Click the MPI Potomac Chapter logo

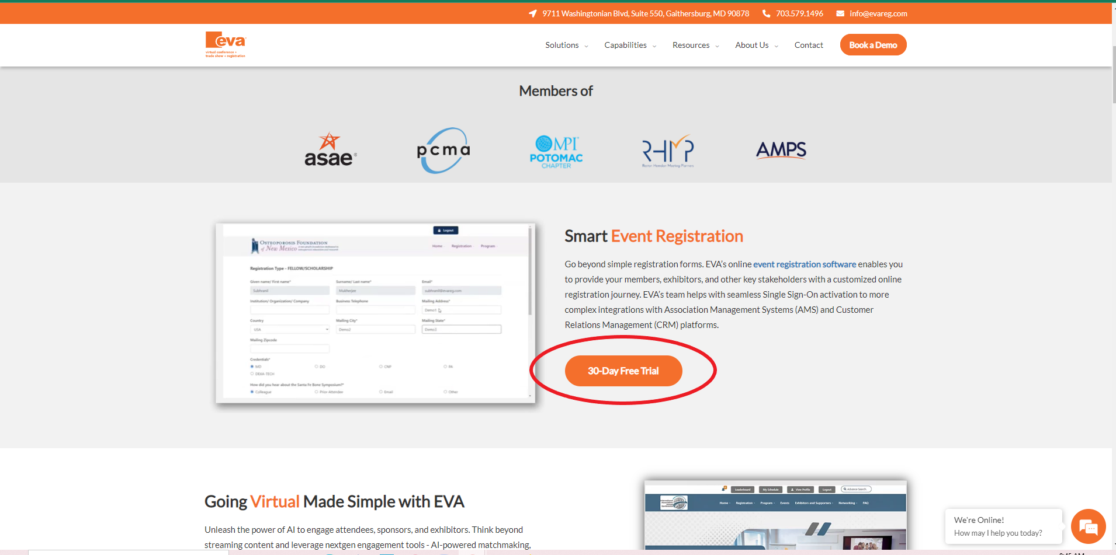(556, 152)
